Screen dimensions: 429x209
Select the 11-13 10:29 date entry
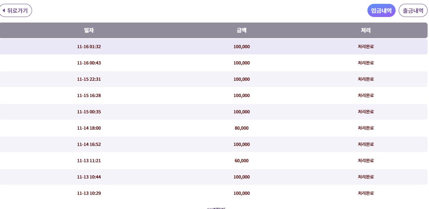[x=89, y=193]
